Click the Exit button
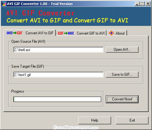Viewport: 152px width, 130px height. click(132, 120)
